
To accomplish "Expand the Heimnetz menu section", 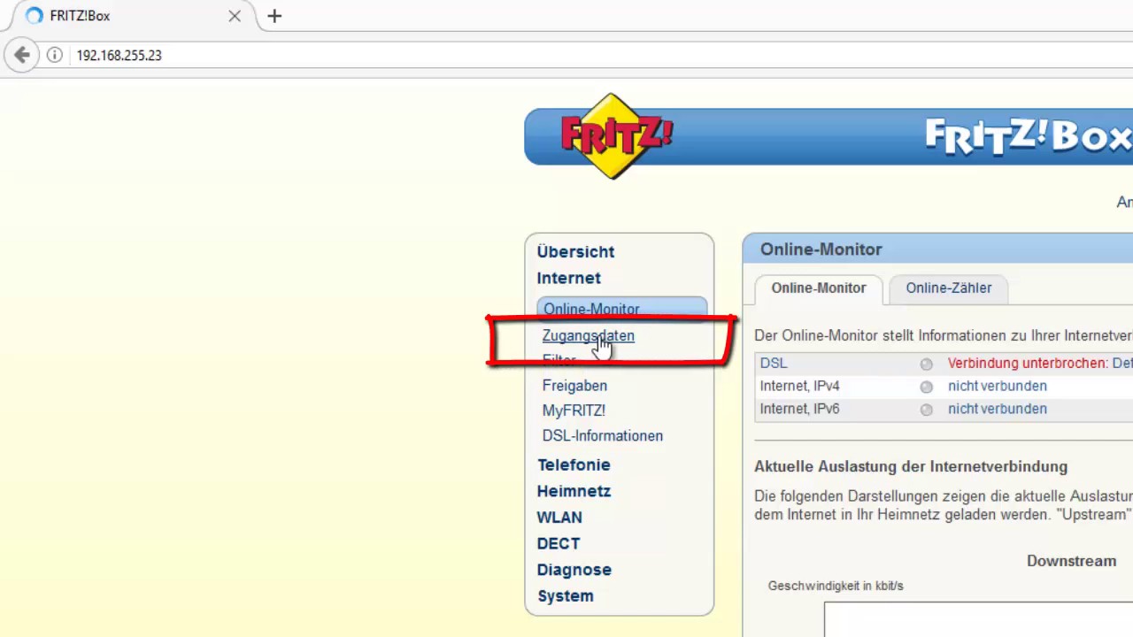I will pyautogui.click(x=574, y=491).
